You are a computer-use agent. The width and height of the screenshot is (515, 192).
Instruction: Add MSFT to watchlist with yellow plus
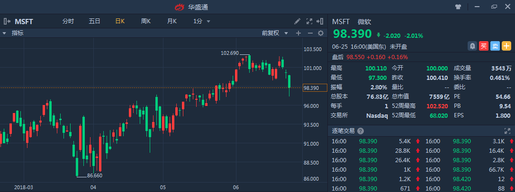click(506, 46)
